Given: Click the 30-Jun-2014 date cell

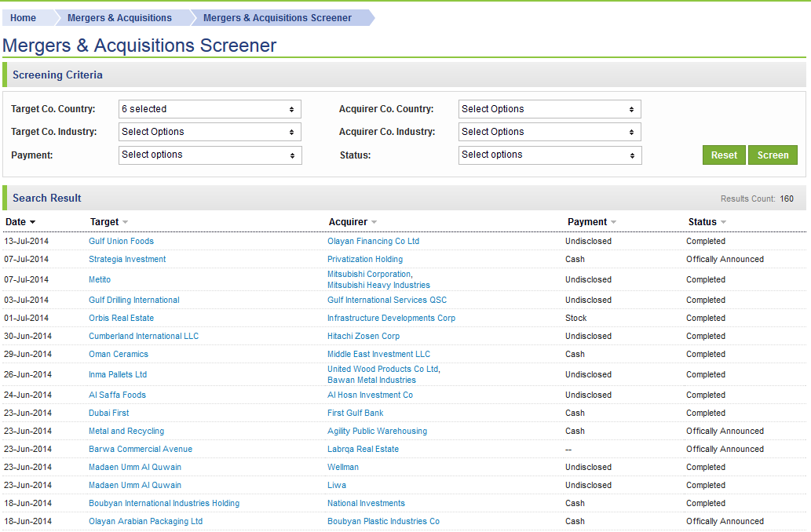Looking at the screenshot, I should pyautogui.click(x=27, y=336).
